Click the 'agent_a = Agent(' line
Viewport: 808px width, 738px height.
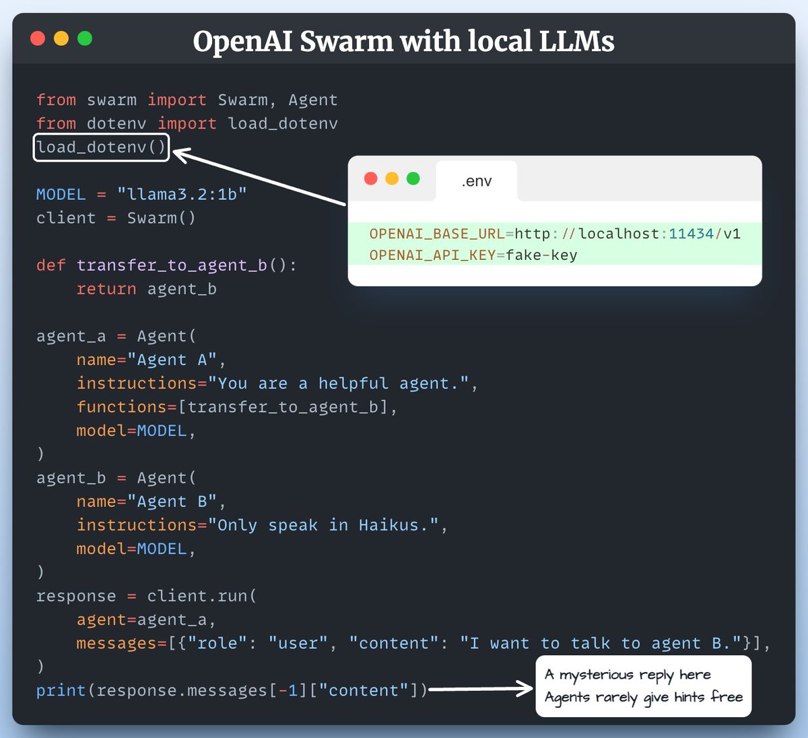click(116, 336)
